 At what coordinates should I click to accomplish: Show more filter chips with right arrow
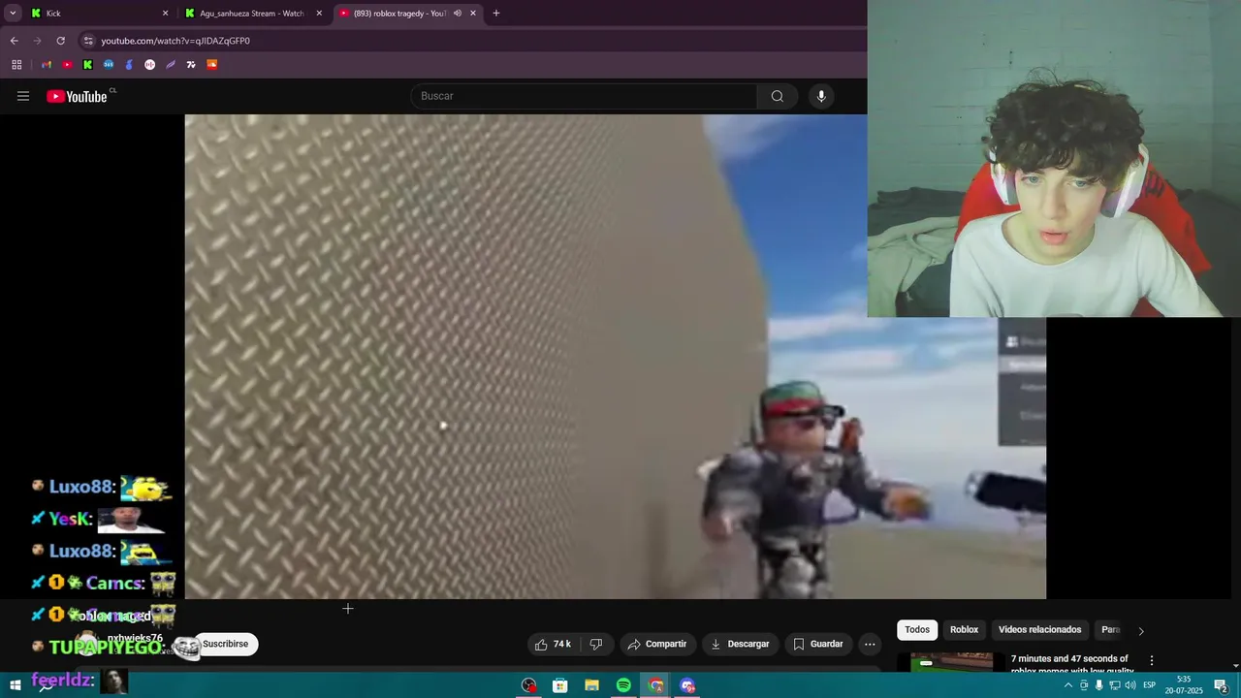coord(1141,631)
